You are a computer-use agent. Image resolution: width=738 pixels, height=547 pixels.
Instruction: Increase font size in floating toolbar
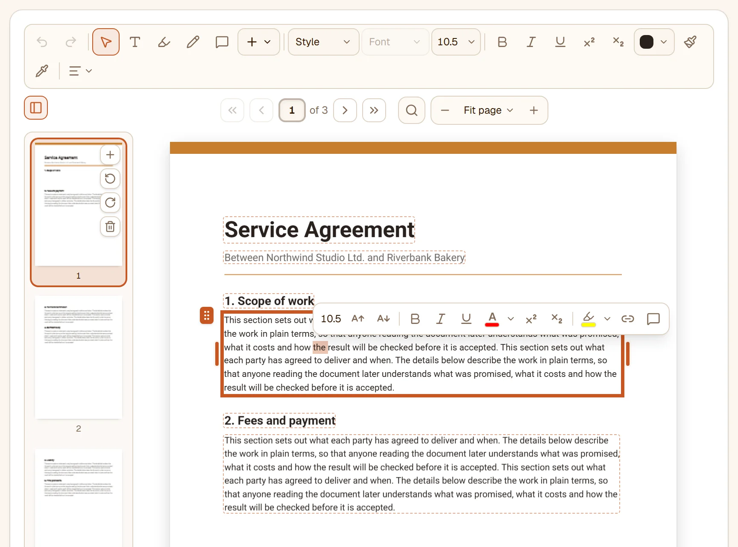(358, 319)
